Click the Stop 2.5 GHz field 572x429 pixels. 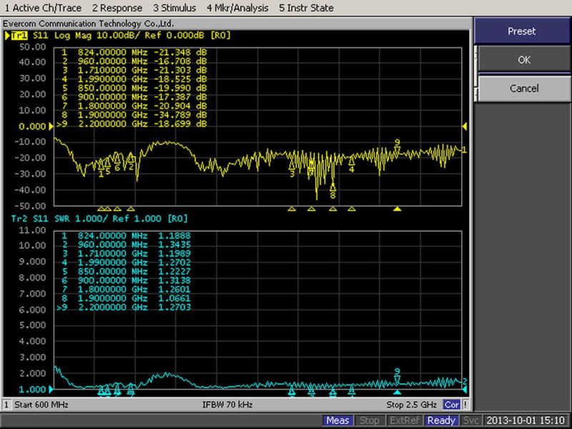pyautogui.click(x=412, y=405)
